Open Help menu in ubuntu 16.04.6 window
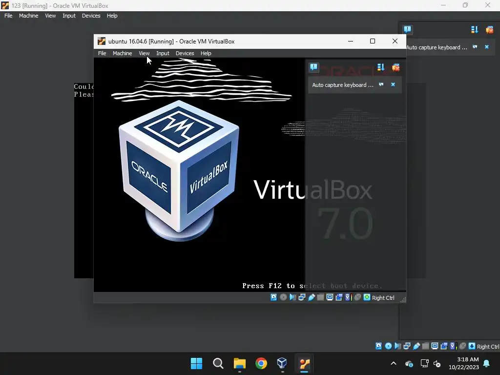500x375 pixels. [x=206, y=53]
